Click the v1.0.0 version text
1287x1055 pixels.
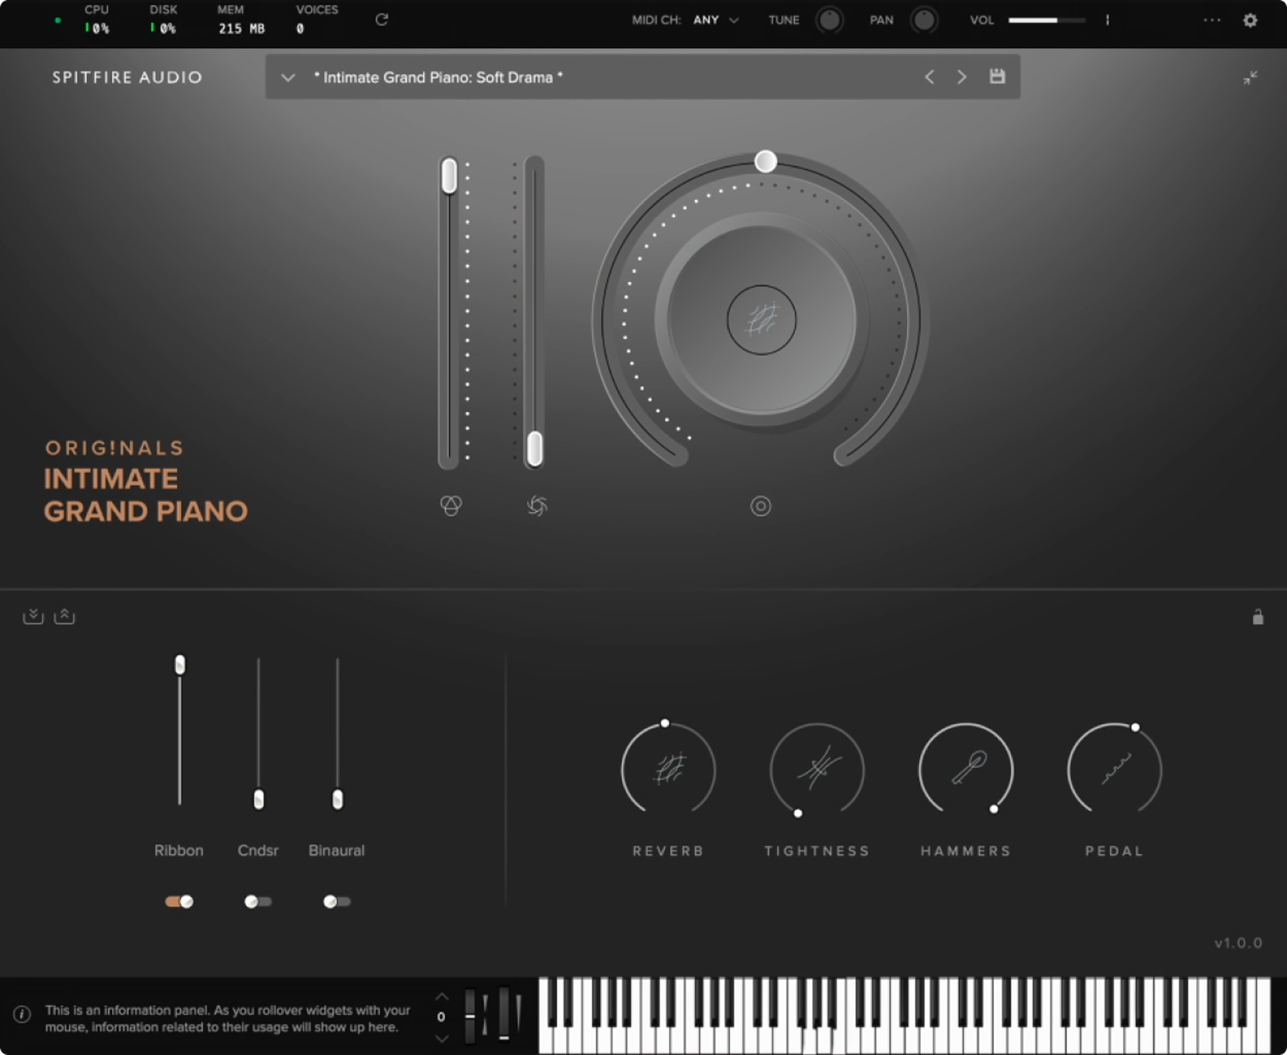click(1239, 943)
